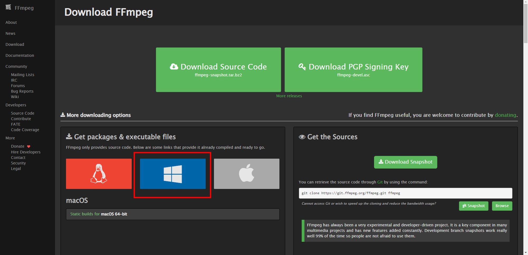The image size is (528, 255).
Task: Go to Documentation in sidebar menu
Action: click(20, 55)
